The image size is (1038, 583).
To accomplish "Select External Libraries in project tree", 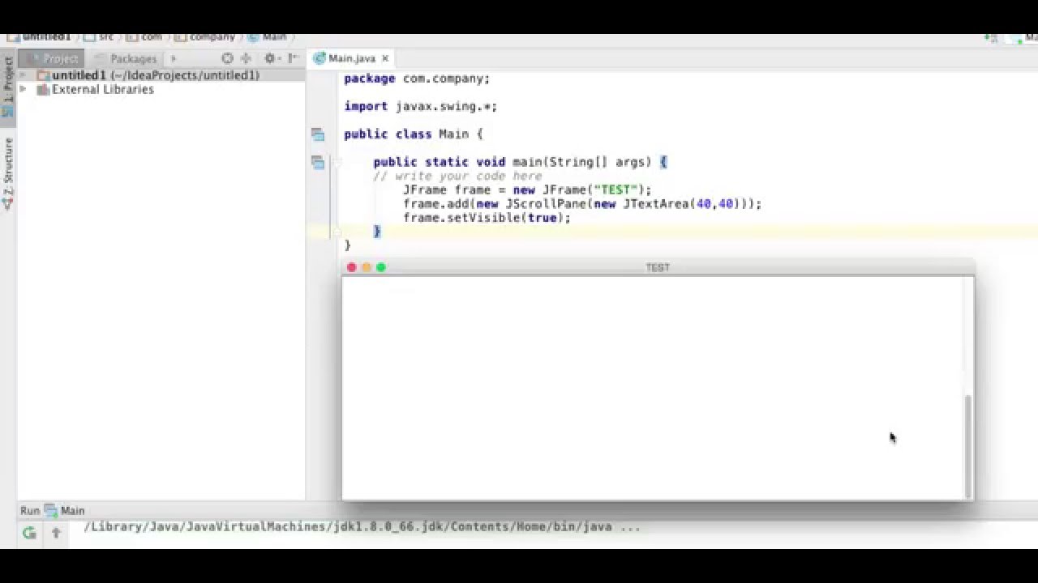I will coord(96,89).
